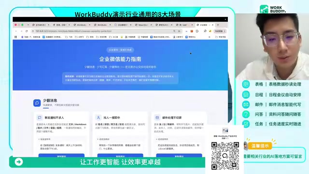This screenshot has width=309, height=174.
Task: Open the tab search dropdown chevron
Action: [x=28, y=25]
